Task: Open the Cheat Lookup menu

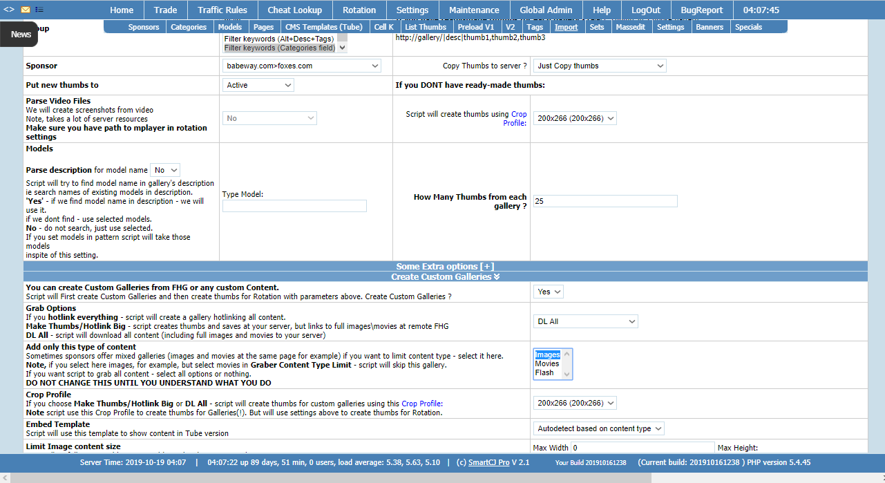Action: tap(294, 10)
